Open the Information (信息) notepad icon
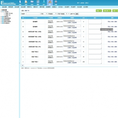The height and width of the screenshot is (118, 118). pos(26,3)
